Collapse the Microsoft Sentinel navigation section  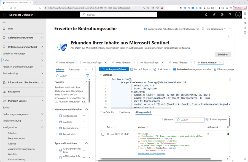42,101
